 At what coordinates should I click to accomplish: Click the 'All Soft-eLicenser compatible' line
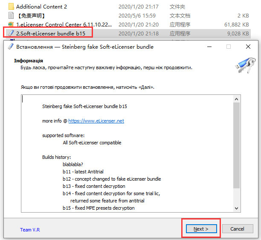coord(92,143)
